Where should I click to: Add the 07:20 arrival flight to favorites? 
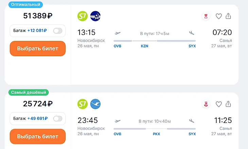219,16
